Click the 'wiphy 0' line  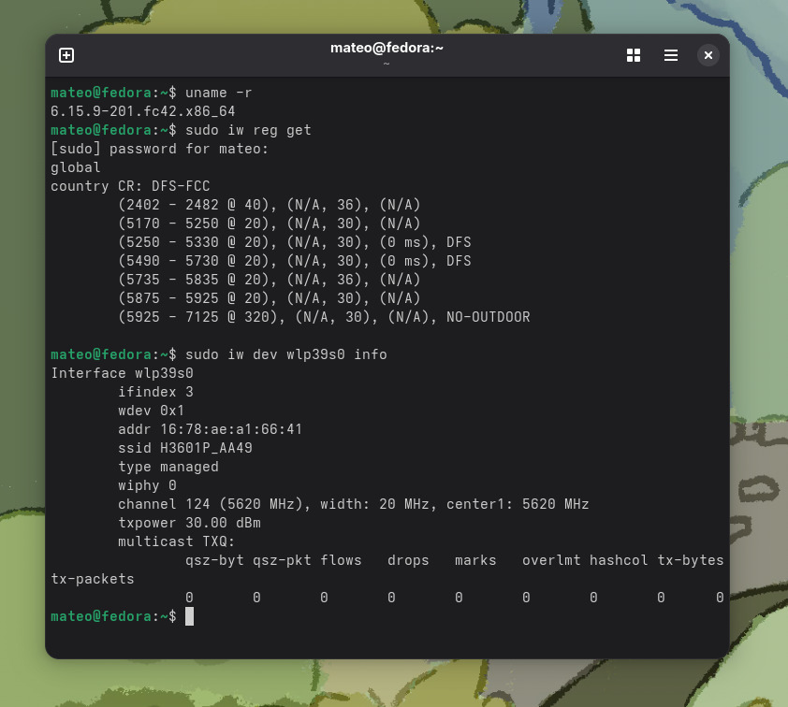click(147, 485)
